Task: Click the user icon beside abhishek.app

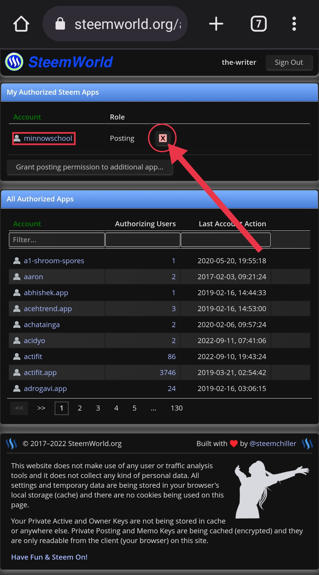Action: pyautogui.click(x=17, y=293)
